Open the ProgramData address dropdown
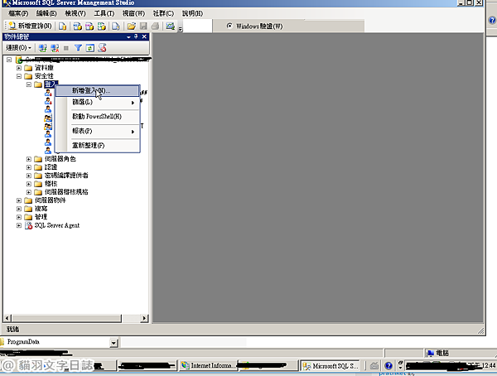 (113, 342)
